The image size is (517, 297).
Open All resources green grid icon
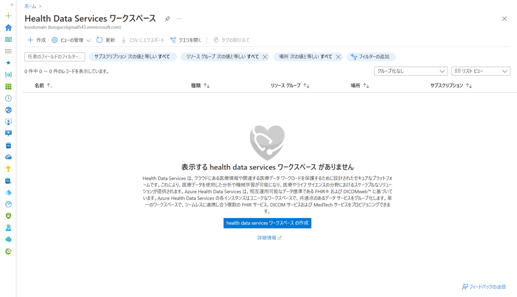[x=8, y=86]
